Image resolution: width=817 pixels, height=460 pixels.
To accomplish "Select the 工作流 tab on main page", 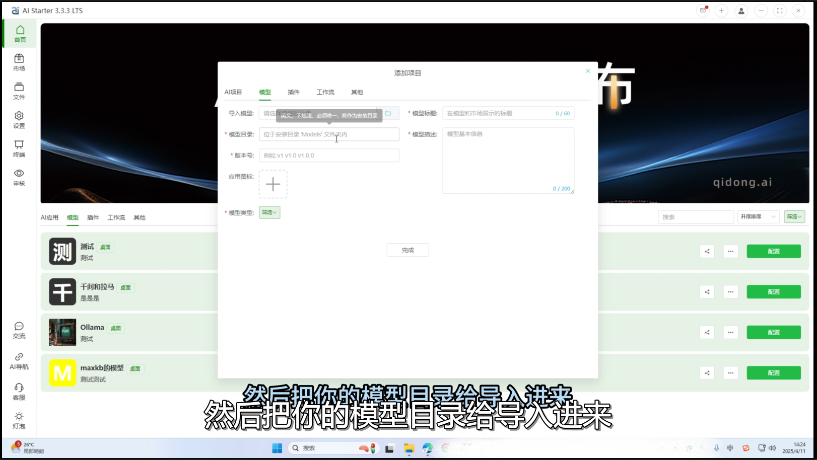I will pyautogui.click(x=116, y=217).
